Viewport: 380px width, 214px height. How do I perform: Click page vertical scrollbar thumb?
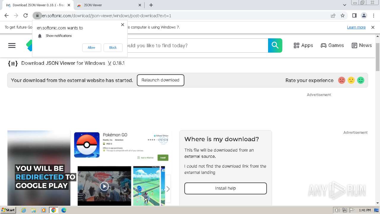point(378,57)
